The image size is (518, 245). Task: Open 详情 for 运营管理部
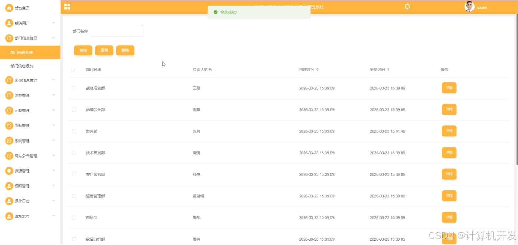449,195
